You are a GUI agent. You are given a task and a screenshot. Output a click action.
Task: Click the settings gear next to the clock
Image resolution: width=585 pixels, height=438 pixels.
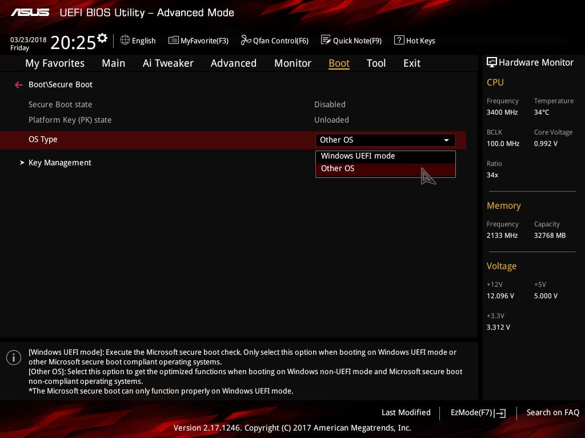(102, 38)
